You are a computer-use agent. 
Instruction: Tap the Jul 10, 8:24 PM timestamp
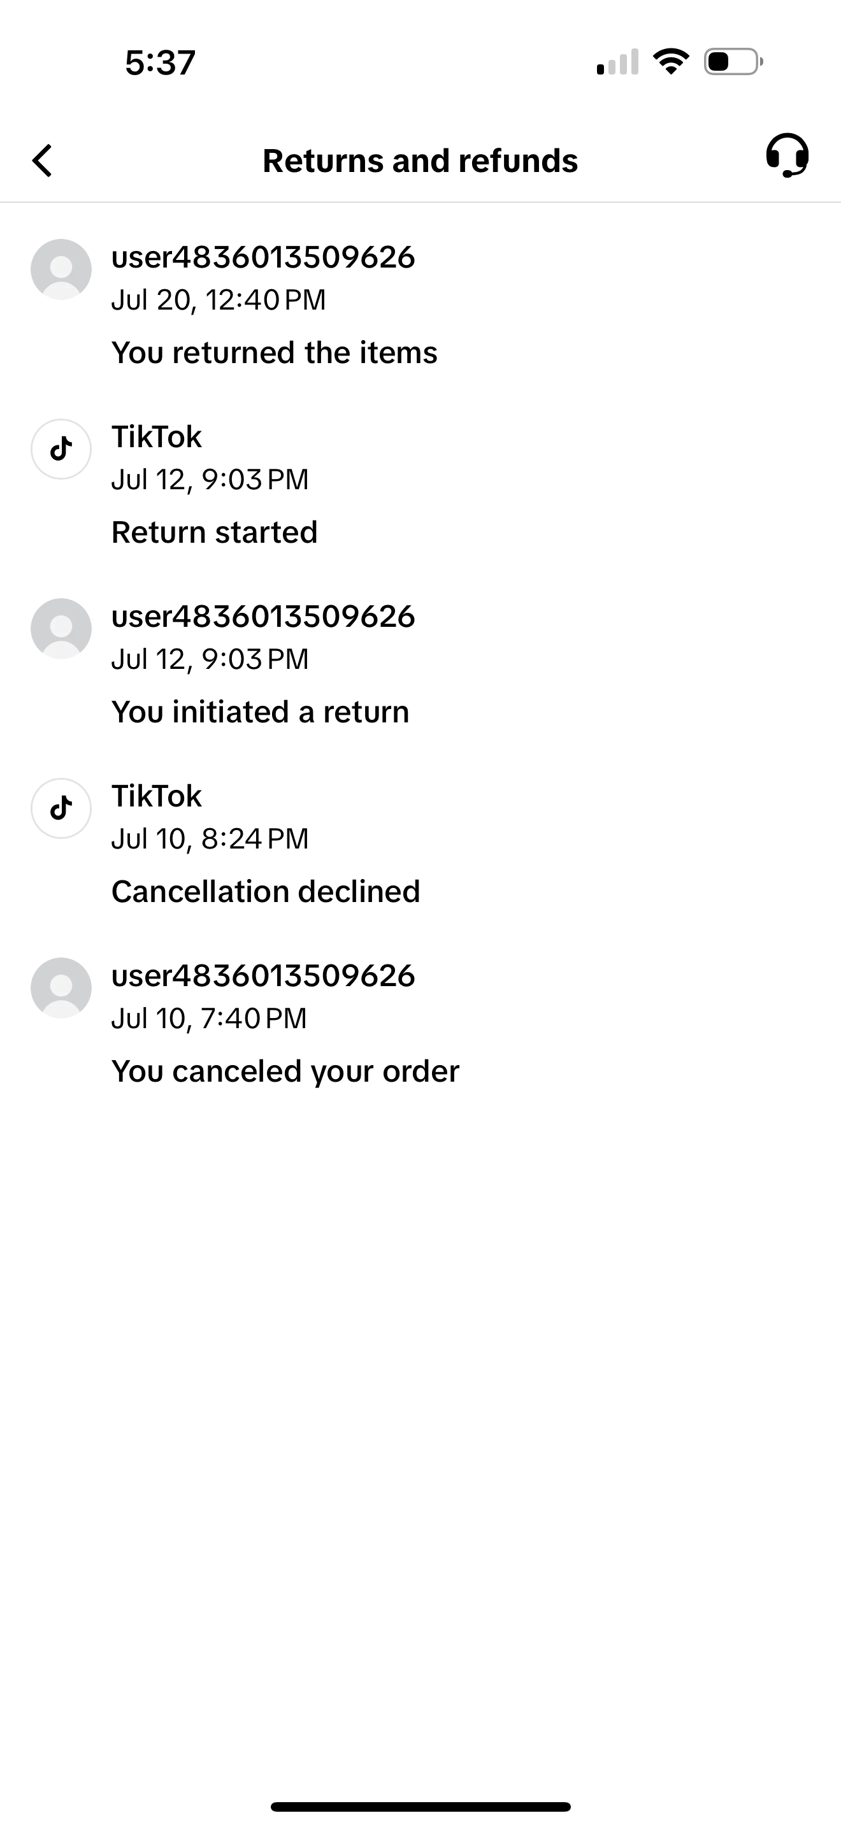(210, 839)
